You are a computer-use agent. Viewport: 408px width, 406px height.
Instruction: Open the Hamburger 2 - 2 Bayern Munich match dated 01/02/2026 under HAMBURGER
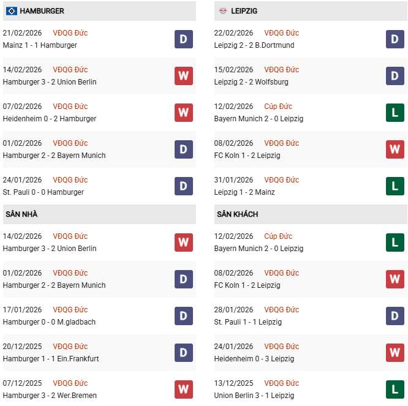pyautogui.click(x=54, y=156)
